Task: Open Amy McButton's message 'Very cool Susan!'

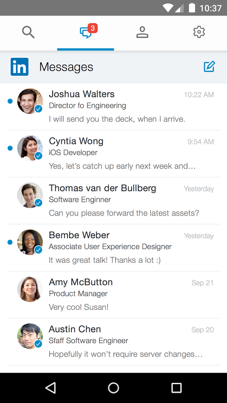Action: coord(113,295)
